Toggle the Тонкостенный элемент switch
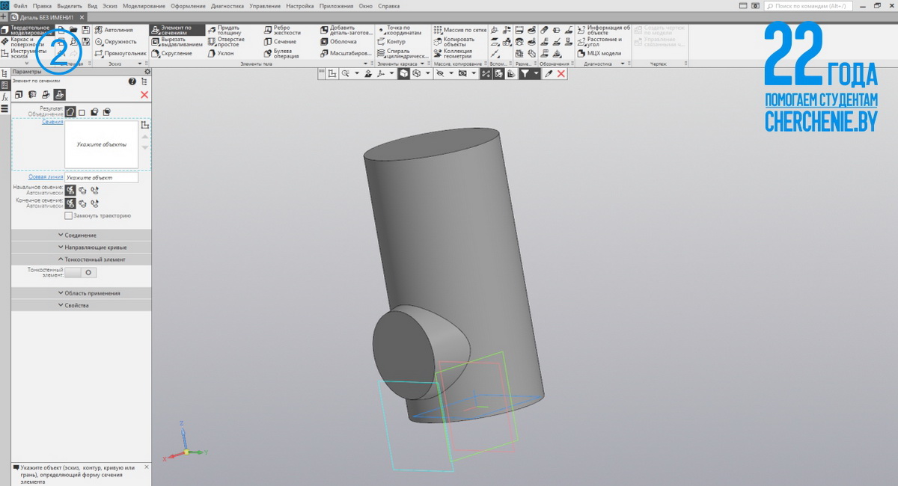 point(82,273)
